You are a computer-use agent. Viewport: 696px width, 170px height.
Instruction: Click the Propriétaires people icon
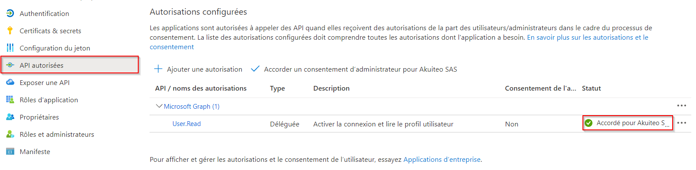coord(10,117)
